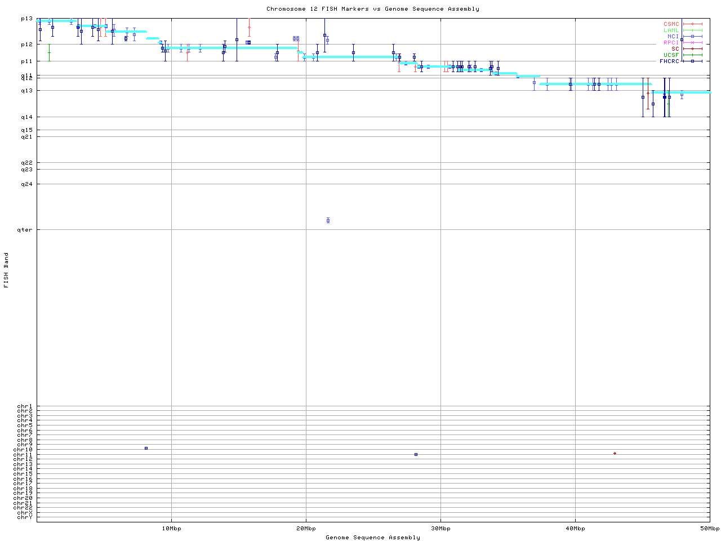The width and height of the screenshot is (721, 541).
Task: Click the SC legend diamond marker
Action: (x=692, y=49)
